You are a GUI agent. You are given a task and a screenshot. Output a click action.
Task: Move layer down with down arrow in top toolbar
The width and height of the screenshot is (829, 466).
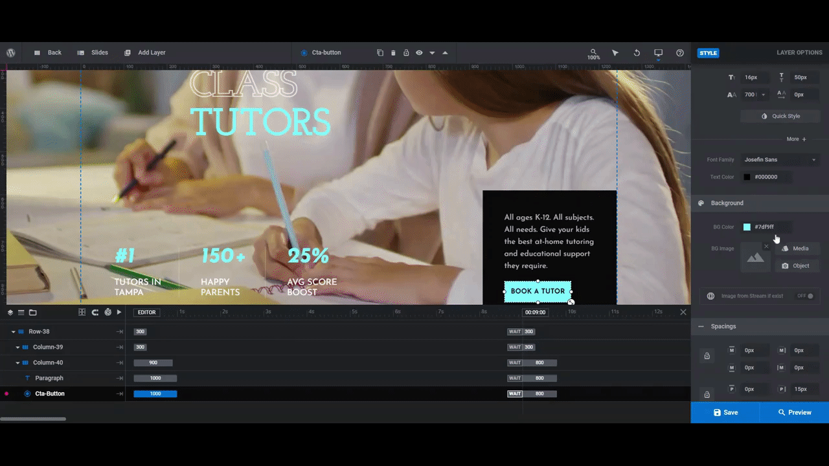click(x=432, y=53)
